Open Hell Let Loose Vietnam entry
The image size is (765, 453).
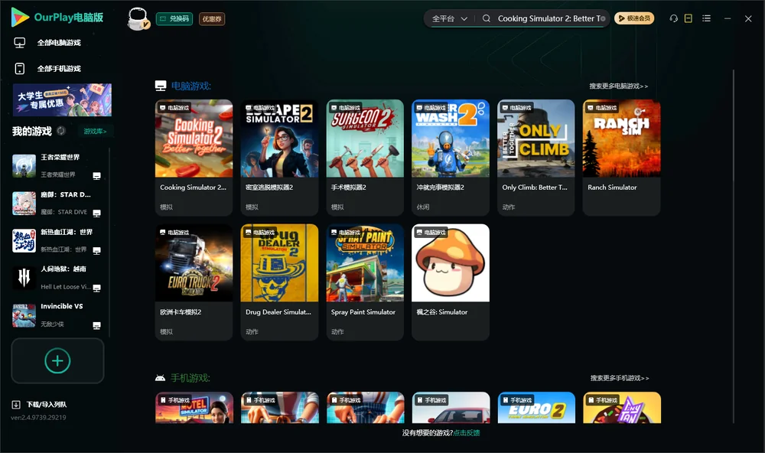click(x=59, y=278)
